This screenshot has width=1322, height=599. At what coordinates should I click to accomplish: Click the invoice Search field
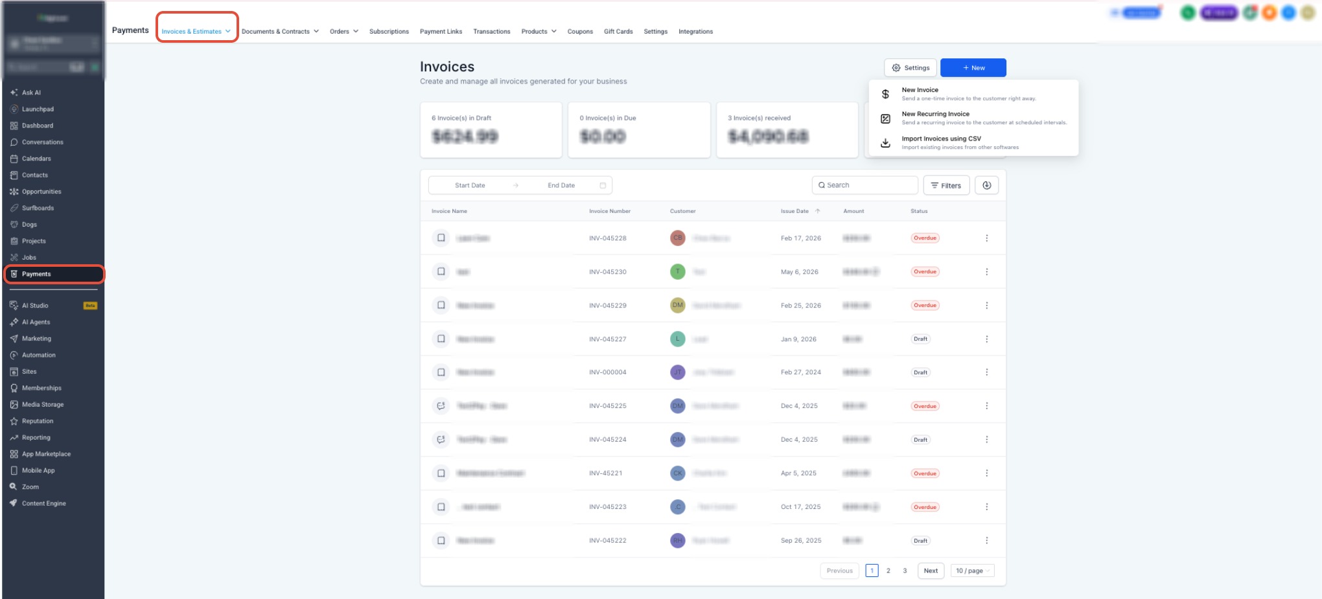[864, 185]
